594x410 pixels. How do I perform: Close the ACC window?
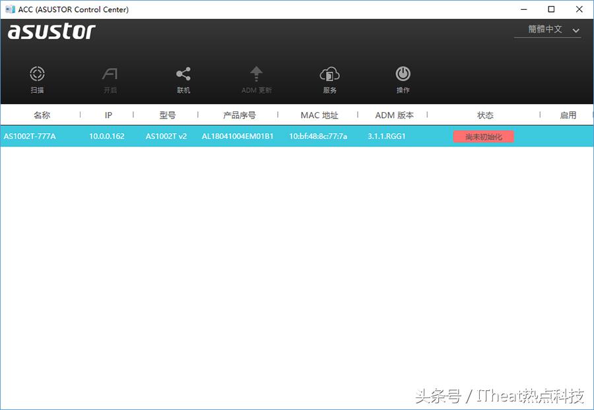tap(579, 9)
